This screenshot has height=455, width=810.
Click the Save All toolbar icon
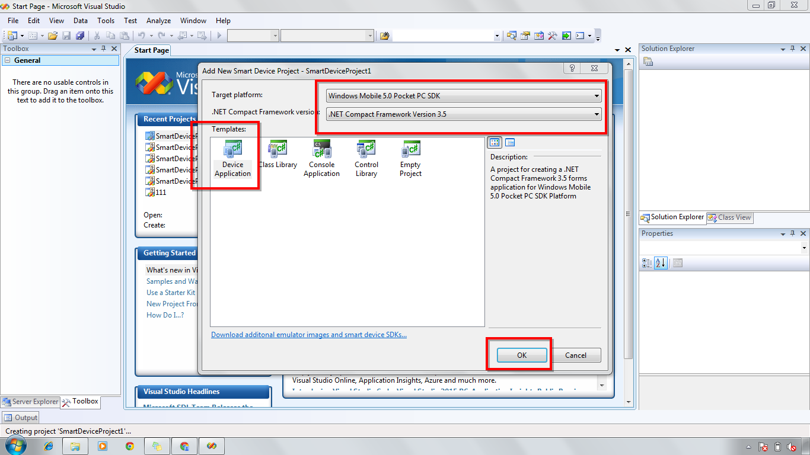tap(80, 36)
